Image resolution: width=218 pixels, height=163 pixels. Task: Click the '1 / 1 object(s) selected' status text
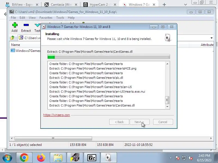point(25,145)
